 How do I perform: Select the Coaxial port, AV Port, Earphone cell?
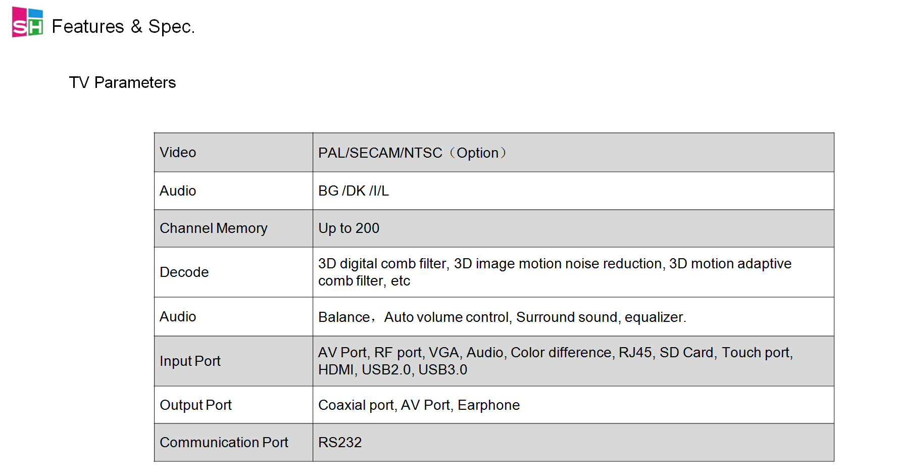tap(419, 405)
